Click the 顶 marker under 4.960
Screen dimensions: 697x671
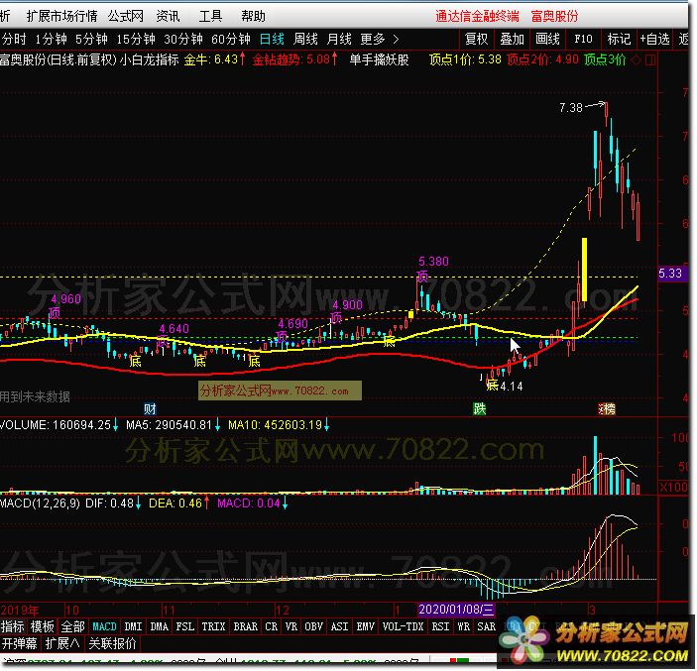[55, 313]
